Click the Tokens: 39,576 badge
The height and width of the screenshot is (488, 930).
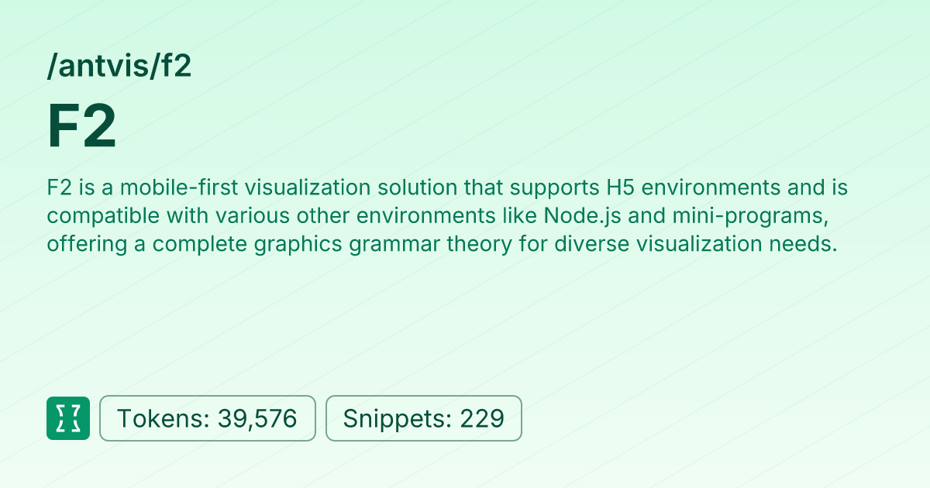point(208,418)
